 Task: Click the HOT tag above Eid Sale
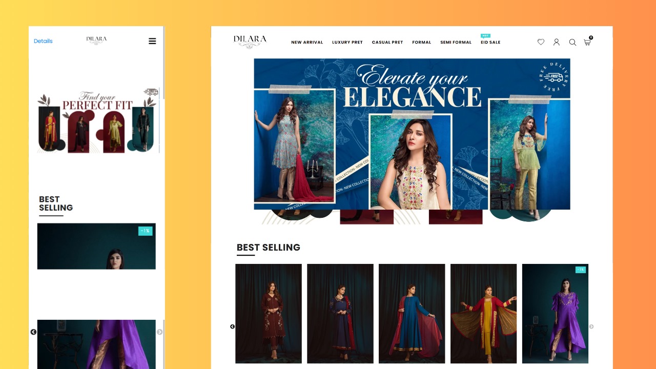point(485,36)
